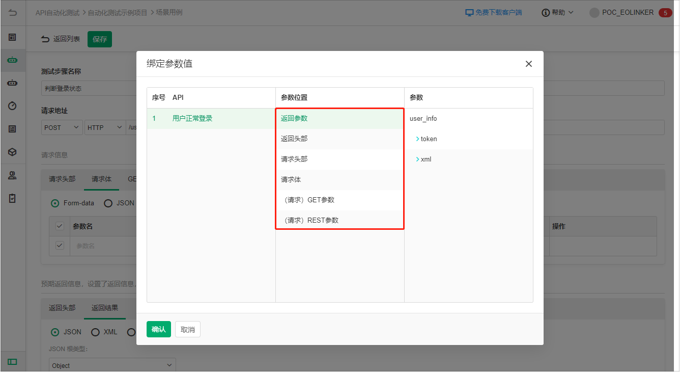Select （请求）REST参数 position
This screenshot has width=680, height=372.
click(x=339, y=220)
